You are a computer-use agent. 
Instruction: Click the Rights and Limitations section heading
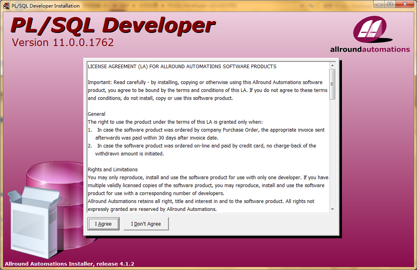(x=112, y=169)
